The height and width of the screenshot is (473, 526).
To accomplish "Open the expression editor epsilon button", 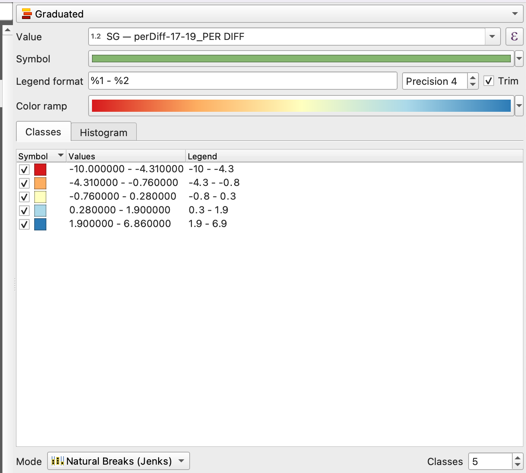I will click(x=514, y=37).
